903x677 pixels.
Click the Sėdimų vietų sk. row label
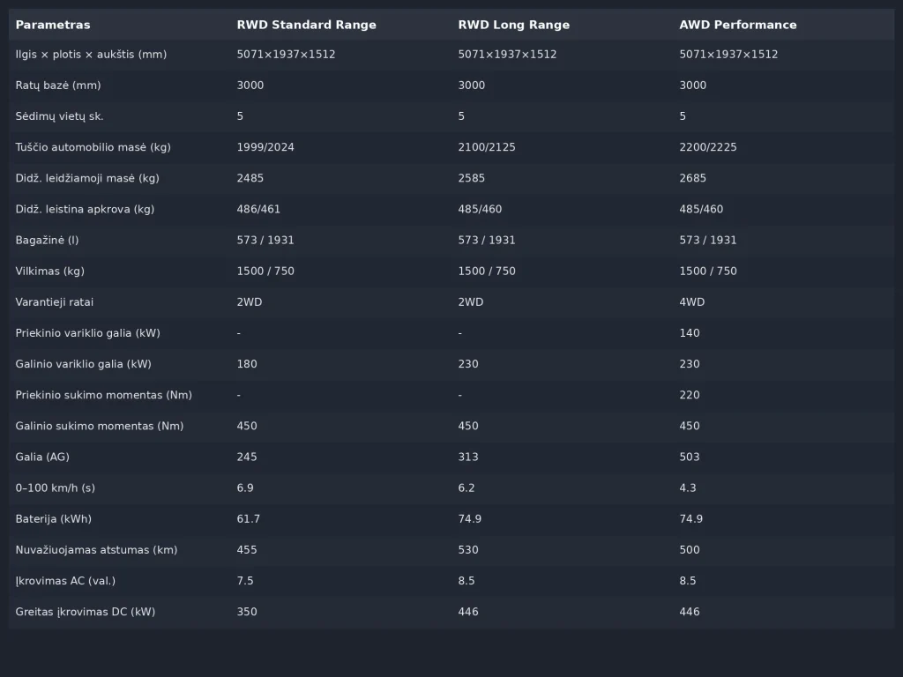59,116
